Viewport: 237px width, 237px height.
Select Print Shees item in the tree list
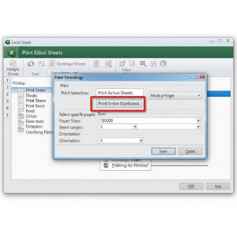(x=36, y=90)
